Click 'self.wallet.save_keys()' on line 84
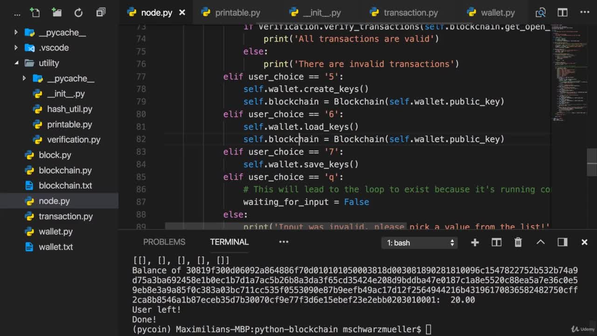Image resolution: width=597 pixels, height=336 pixels. (301, 164)
